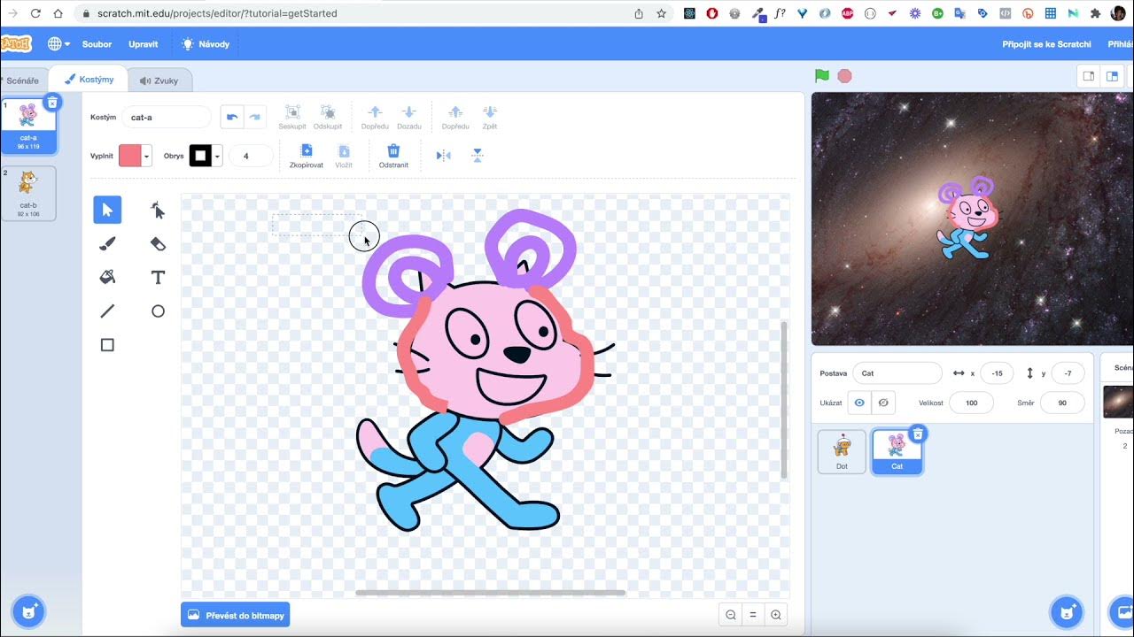Image resolution: width=1134 pixels, height=637 pixels.
Task: Click the black outline color swatch
Action: [x=200, y=156]
